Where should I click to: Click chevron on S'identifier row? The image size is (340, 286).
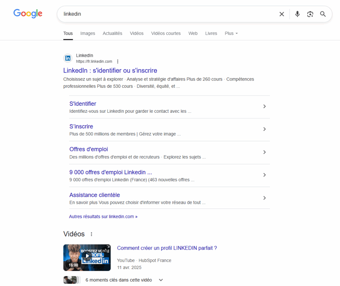coord(265,106)
